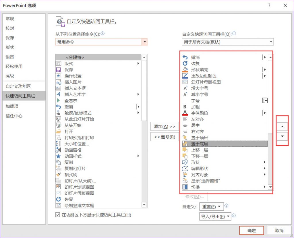The width and height of the screenshot is (294, 238).
Task: Open the 用于所有文档(默认) dropdown
Action: 271,42
